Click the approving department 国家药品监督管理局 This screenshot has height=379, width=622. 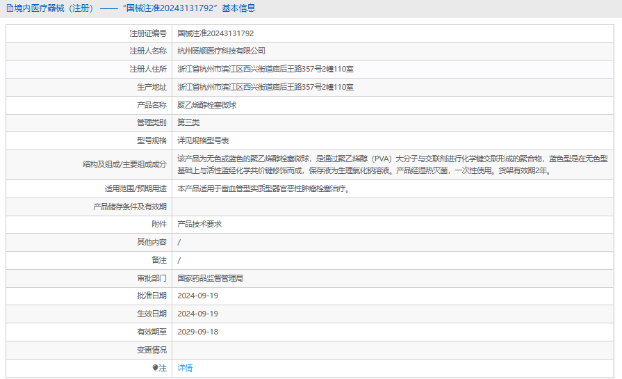(211, 278)
